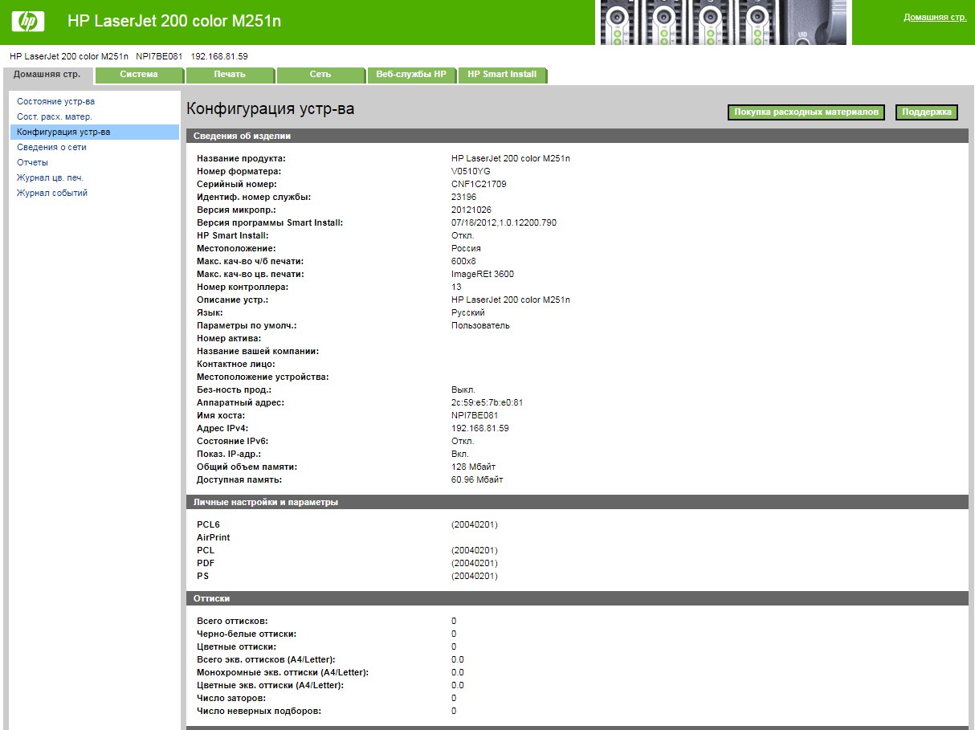Click Домашняя стр. link in header
The width and height of the screenshot is (975, 730).
[935, 17]
